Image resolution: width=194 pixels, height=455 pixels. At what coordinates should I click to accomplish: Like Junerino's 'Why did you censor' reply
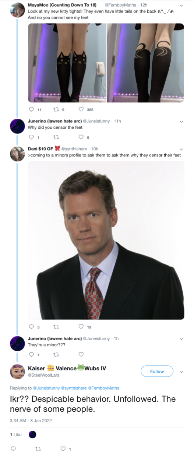[x=81, y=137]
